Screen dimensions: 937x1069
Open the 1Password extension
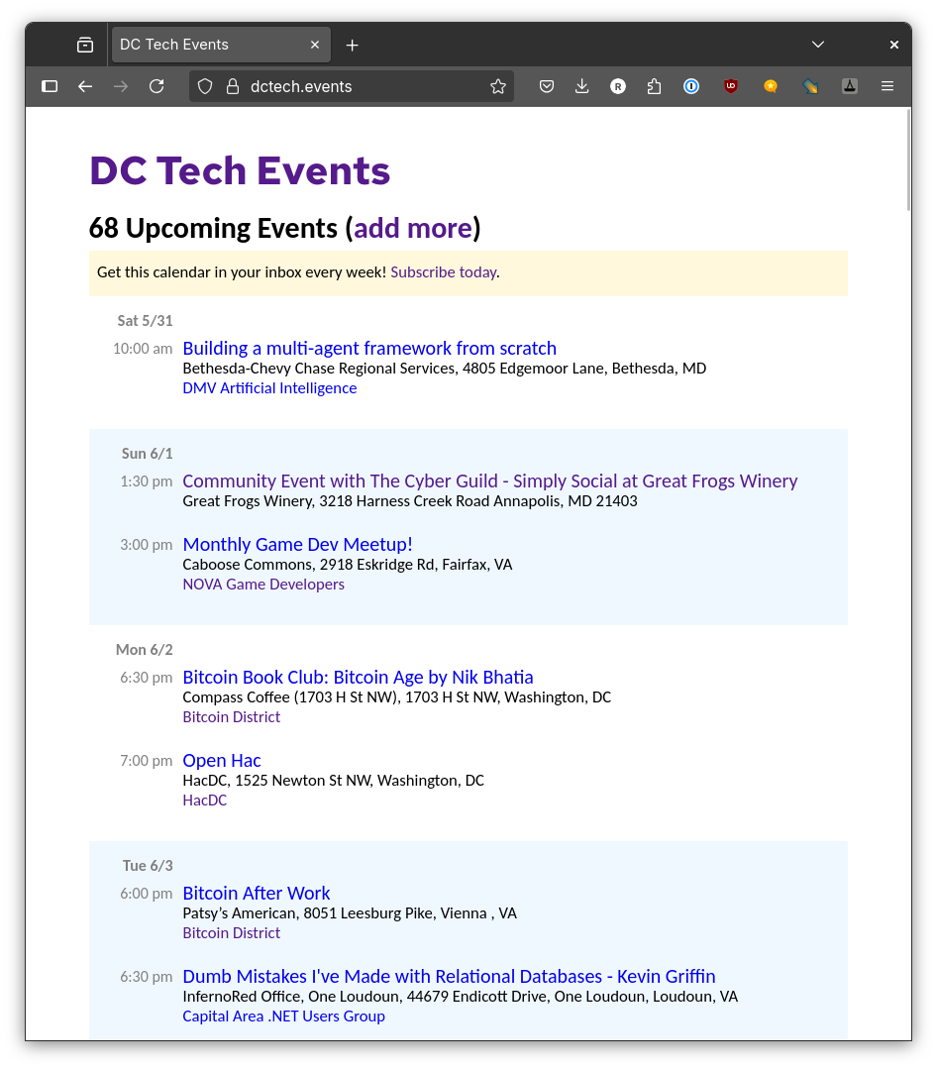tap(691, 86)
